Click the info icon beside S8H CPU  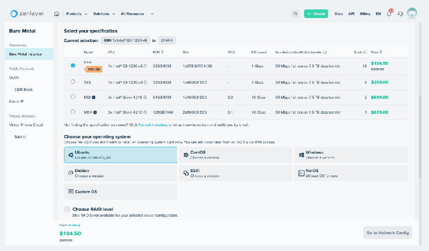146,66
